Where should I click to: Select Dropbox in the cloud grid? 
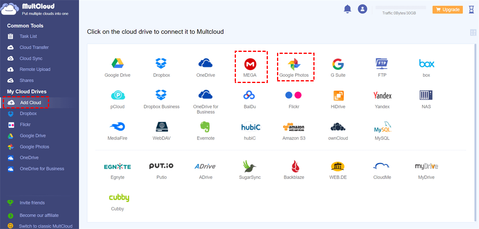coord(161,67)
